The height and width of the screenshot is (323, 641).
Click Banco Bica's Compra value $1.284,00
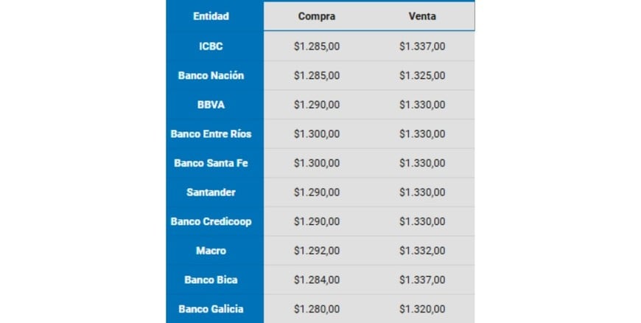coord(316,280)
